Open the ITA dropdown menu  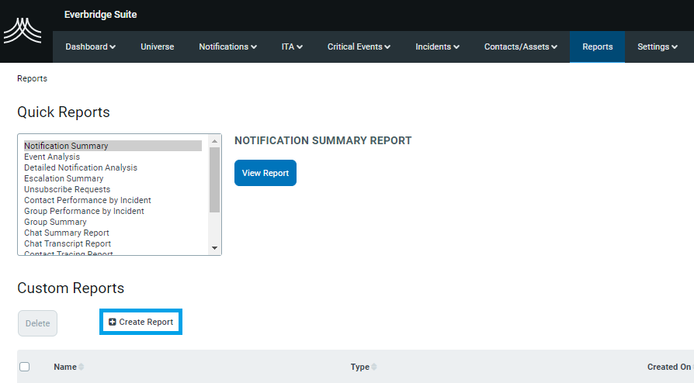coord(292,47)
